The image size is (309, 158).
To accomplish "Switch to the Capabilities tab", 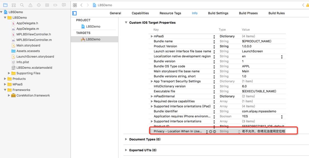I will pyautogui.click(x=140, y=13).
